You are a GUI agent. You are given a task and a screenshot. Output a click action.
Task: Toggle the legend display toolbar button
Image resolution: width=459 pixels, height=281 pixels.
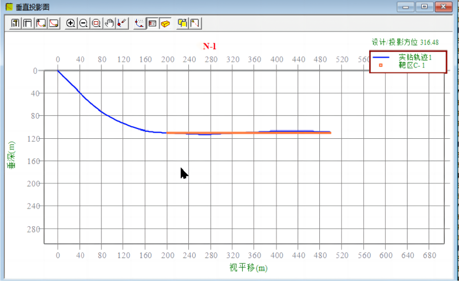[x=152, y=23]
